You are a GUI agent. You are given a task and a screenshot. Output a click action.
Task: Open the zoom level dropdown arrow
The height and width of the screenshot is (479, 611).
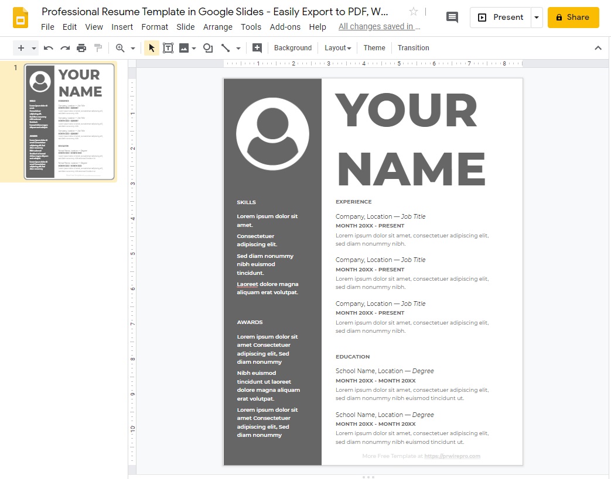[133, 48]
